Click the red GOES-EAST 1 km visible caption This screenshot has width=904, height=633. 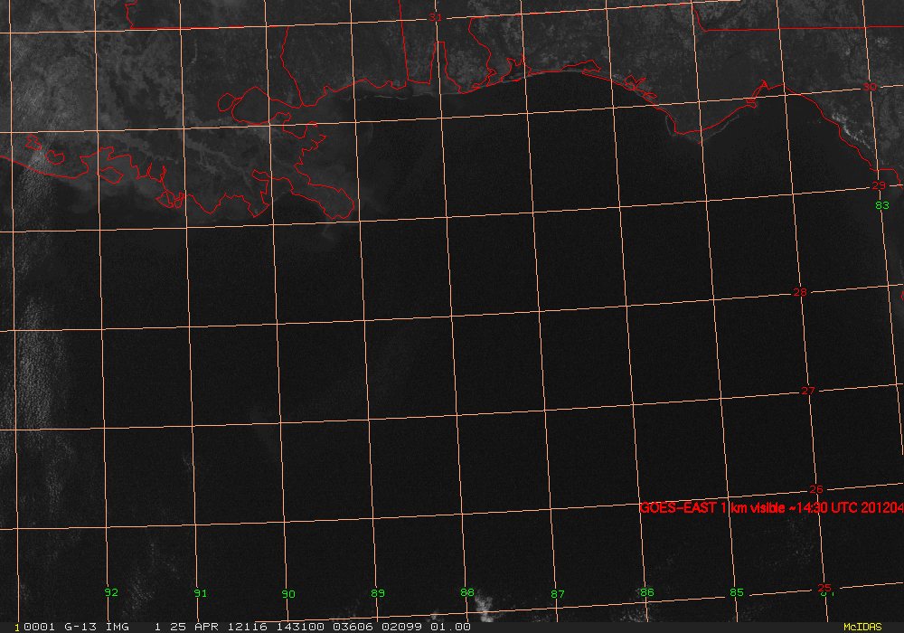771,508
